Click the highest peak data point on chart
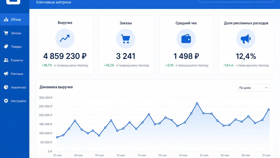 [x=197, y=103]
